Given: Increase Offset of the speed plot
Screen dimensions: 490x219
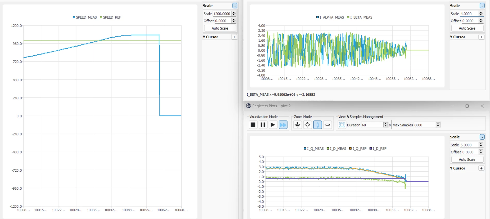Looking at the screenshot, I should tap(234, 19).
